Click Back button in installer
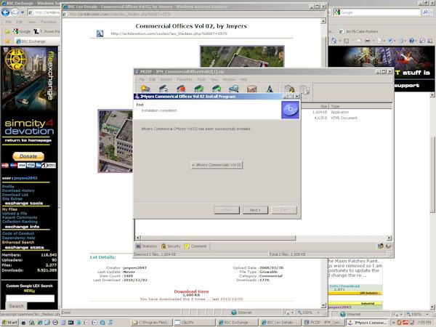436x327 pixels. tap(227, 210)
